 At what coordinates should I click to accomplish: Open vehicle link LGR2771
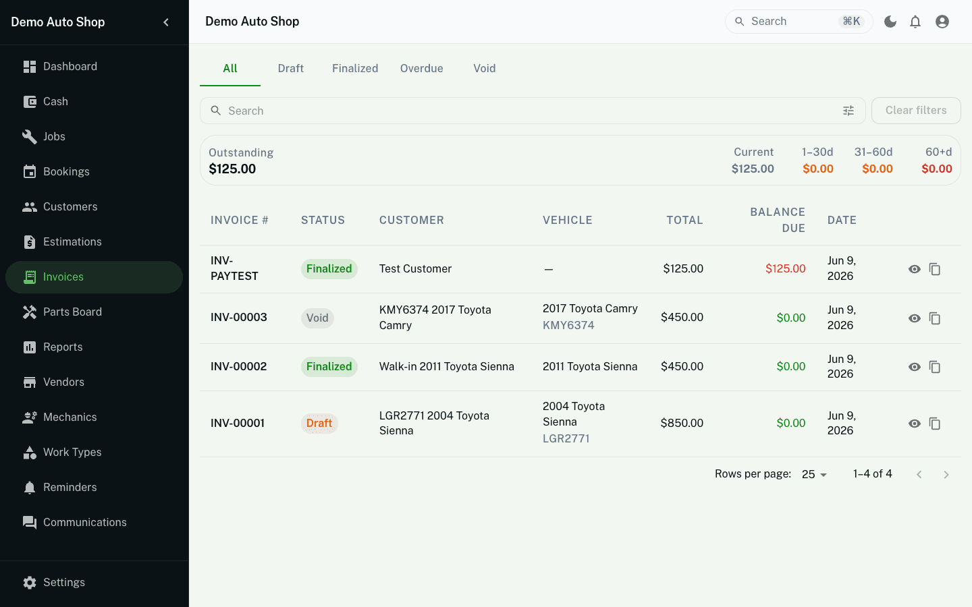[x=566, y=439]
